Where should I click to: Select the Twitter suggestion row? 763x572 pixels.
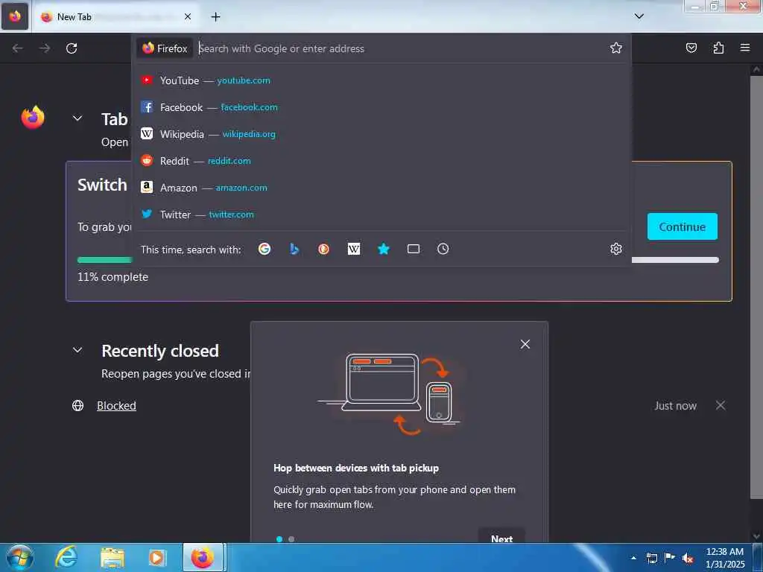[x=381, y=214]
